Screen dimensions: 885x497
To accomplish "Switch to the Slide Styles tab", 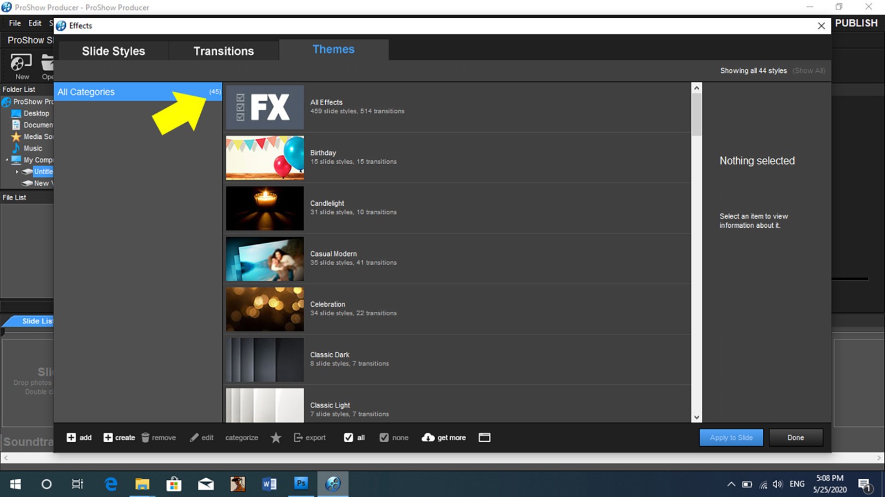I will [113, 51].
